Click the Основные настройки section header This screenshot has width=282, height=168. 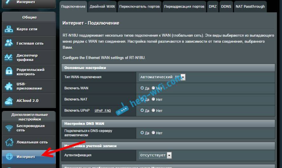point(168,68)
